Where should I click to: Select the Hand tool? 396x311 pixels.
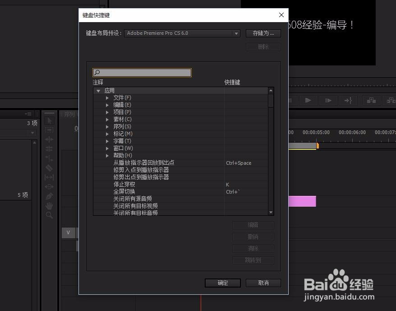49,206
